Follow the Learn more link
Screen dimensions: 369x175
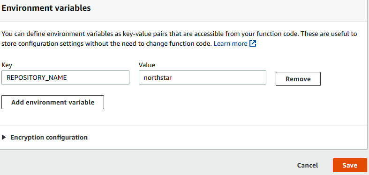coord(230,43)
